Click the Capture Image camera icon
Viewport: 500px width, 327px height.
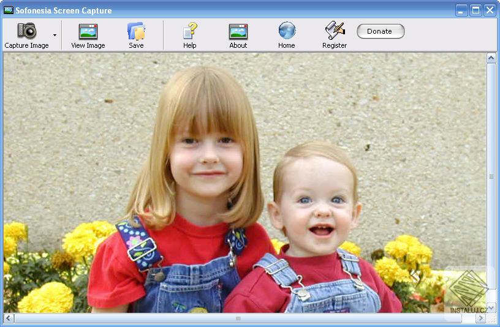(x=27, y=31)
